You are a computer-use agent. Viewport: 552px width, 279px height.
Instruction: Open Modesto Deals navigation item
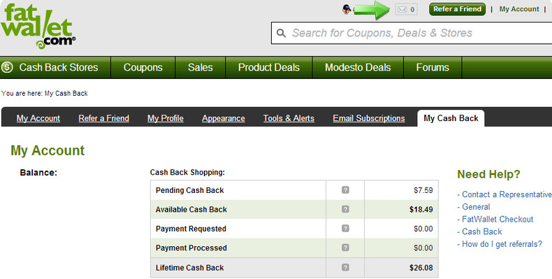358,67
